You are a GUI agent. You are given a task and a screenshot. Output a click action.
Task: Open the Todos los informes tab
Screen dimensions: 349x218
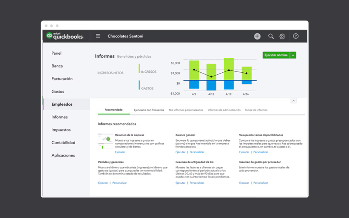tap(256, 110)
